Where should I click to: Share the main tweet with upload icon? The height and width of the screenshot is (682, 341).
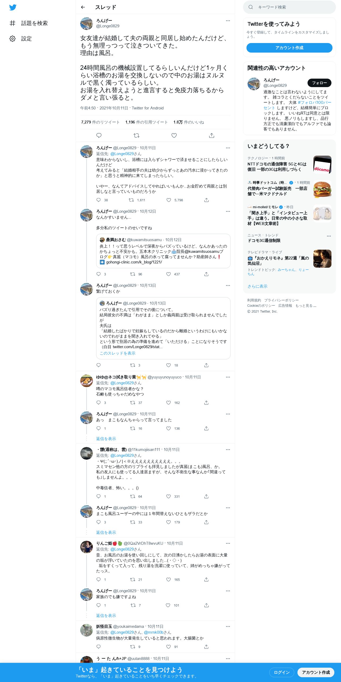(212, 135)
